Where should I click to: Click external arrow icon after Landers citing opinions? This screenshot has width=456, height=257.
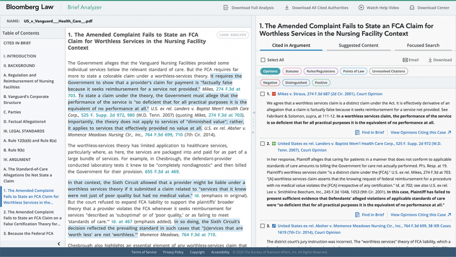(x=449, y=215)
